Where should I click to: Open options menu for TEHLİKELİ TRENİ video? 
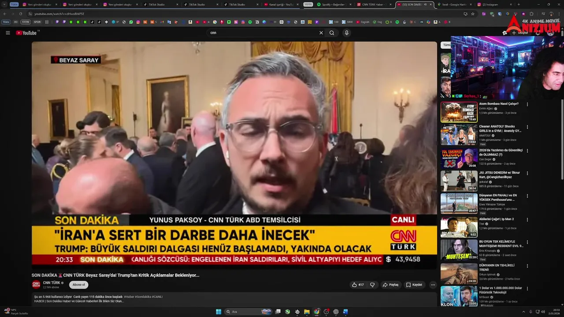point(527,265)
